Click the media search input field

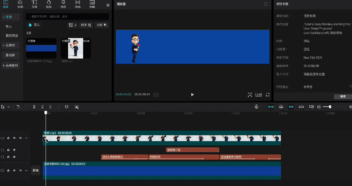click(68, 16)
